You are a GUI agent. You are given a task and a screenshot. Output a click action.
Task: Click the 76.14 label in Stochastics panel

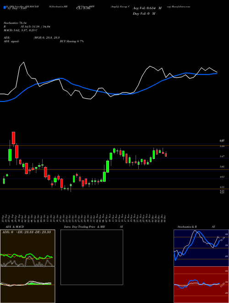tap(222, 240)
